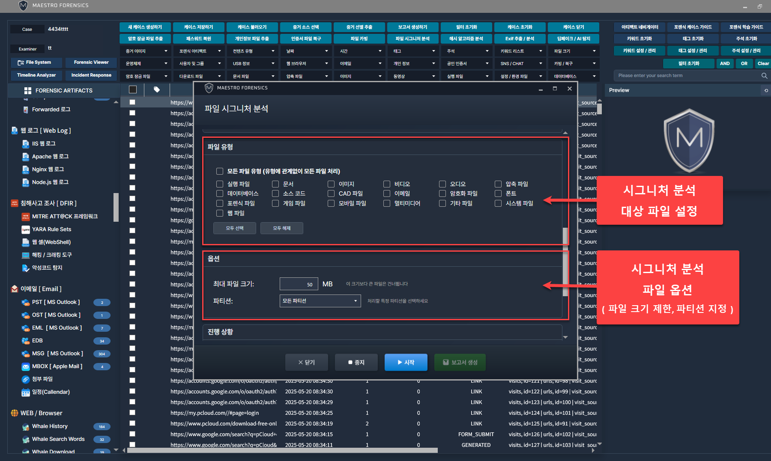Open the MBOX Apple Mail icon
This screenshot has height=461, width=771.
pyautogui.click(x=26, y=366)
